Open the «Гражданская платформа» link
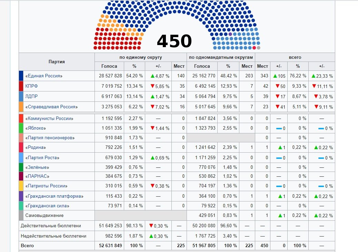 coord(54,196)
